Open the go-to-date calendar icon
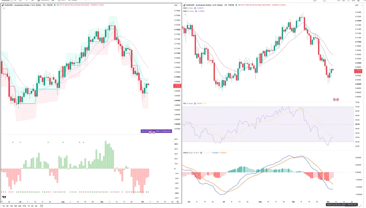Viewport: 366px width, 208px height. [x=41, y=206]
